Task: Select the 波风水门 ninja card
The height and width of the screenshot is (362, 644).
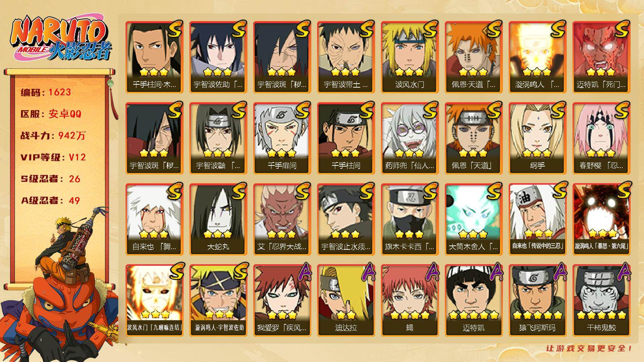Action: [410, 57]
